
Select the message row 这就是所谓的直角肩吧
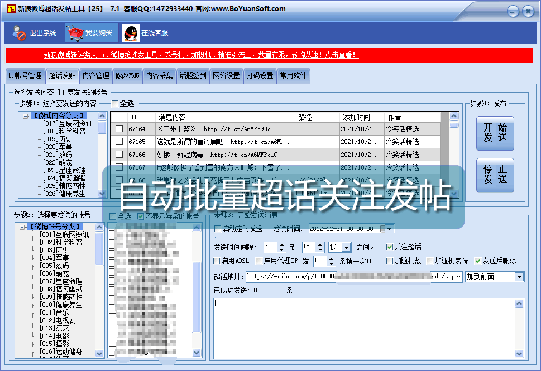(275, 142)
